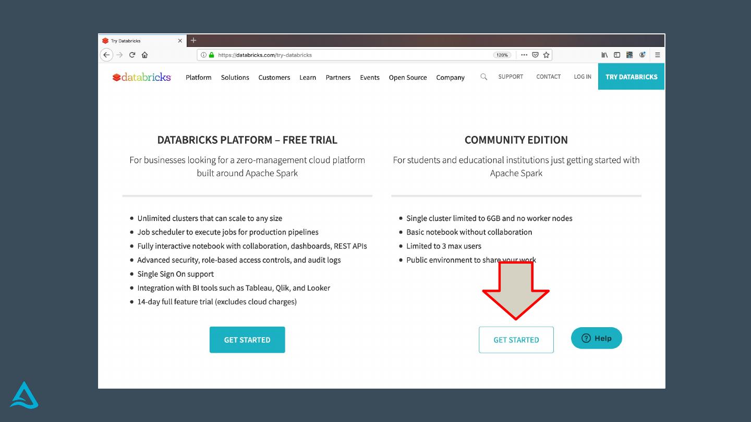Open the Firefox hamburger menu
This screenshot has height=422, width=751.
click(x=658, y=55)
